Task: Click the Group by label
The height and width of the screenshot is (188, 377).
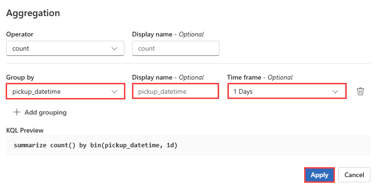Action: point(20,78)
